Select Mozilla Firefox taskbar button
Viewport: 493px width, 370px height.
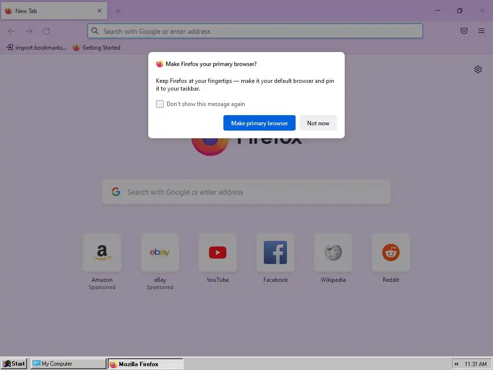tap(145, 364)
